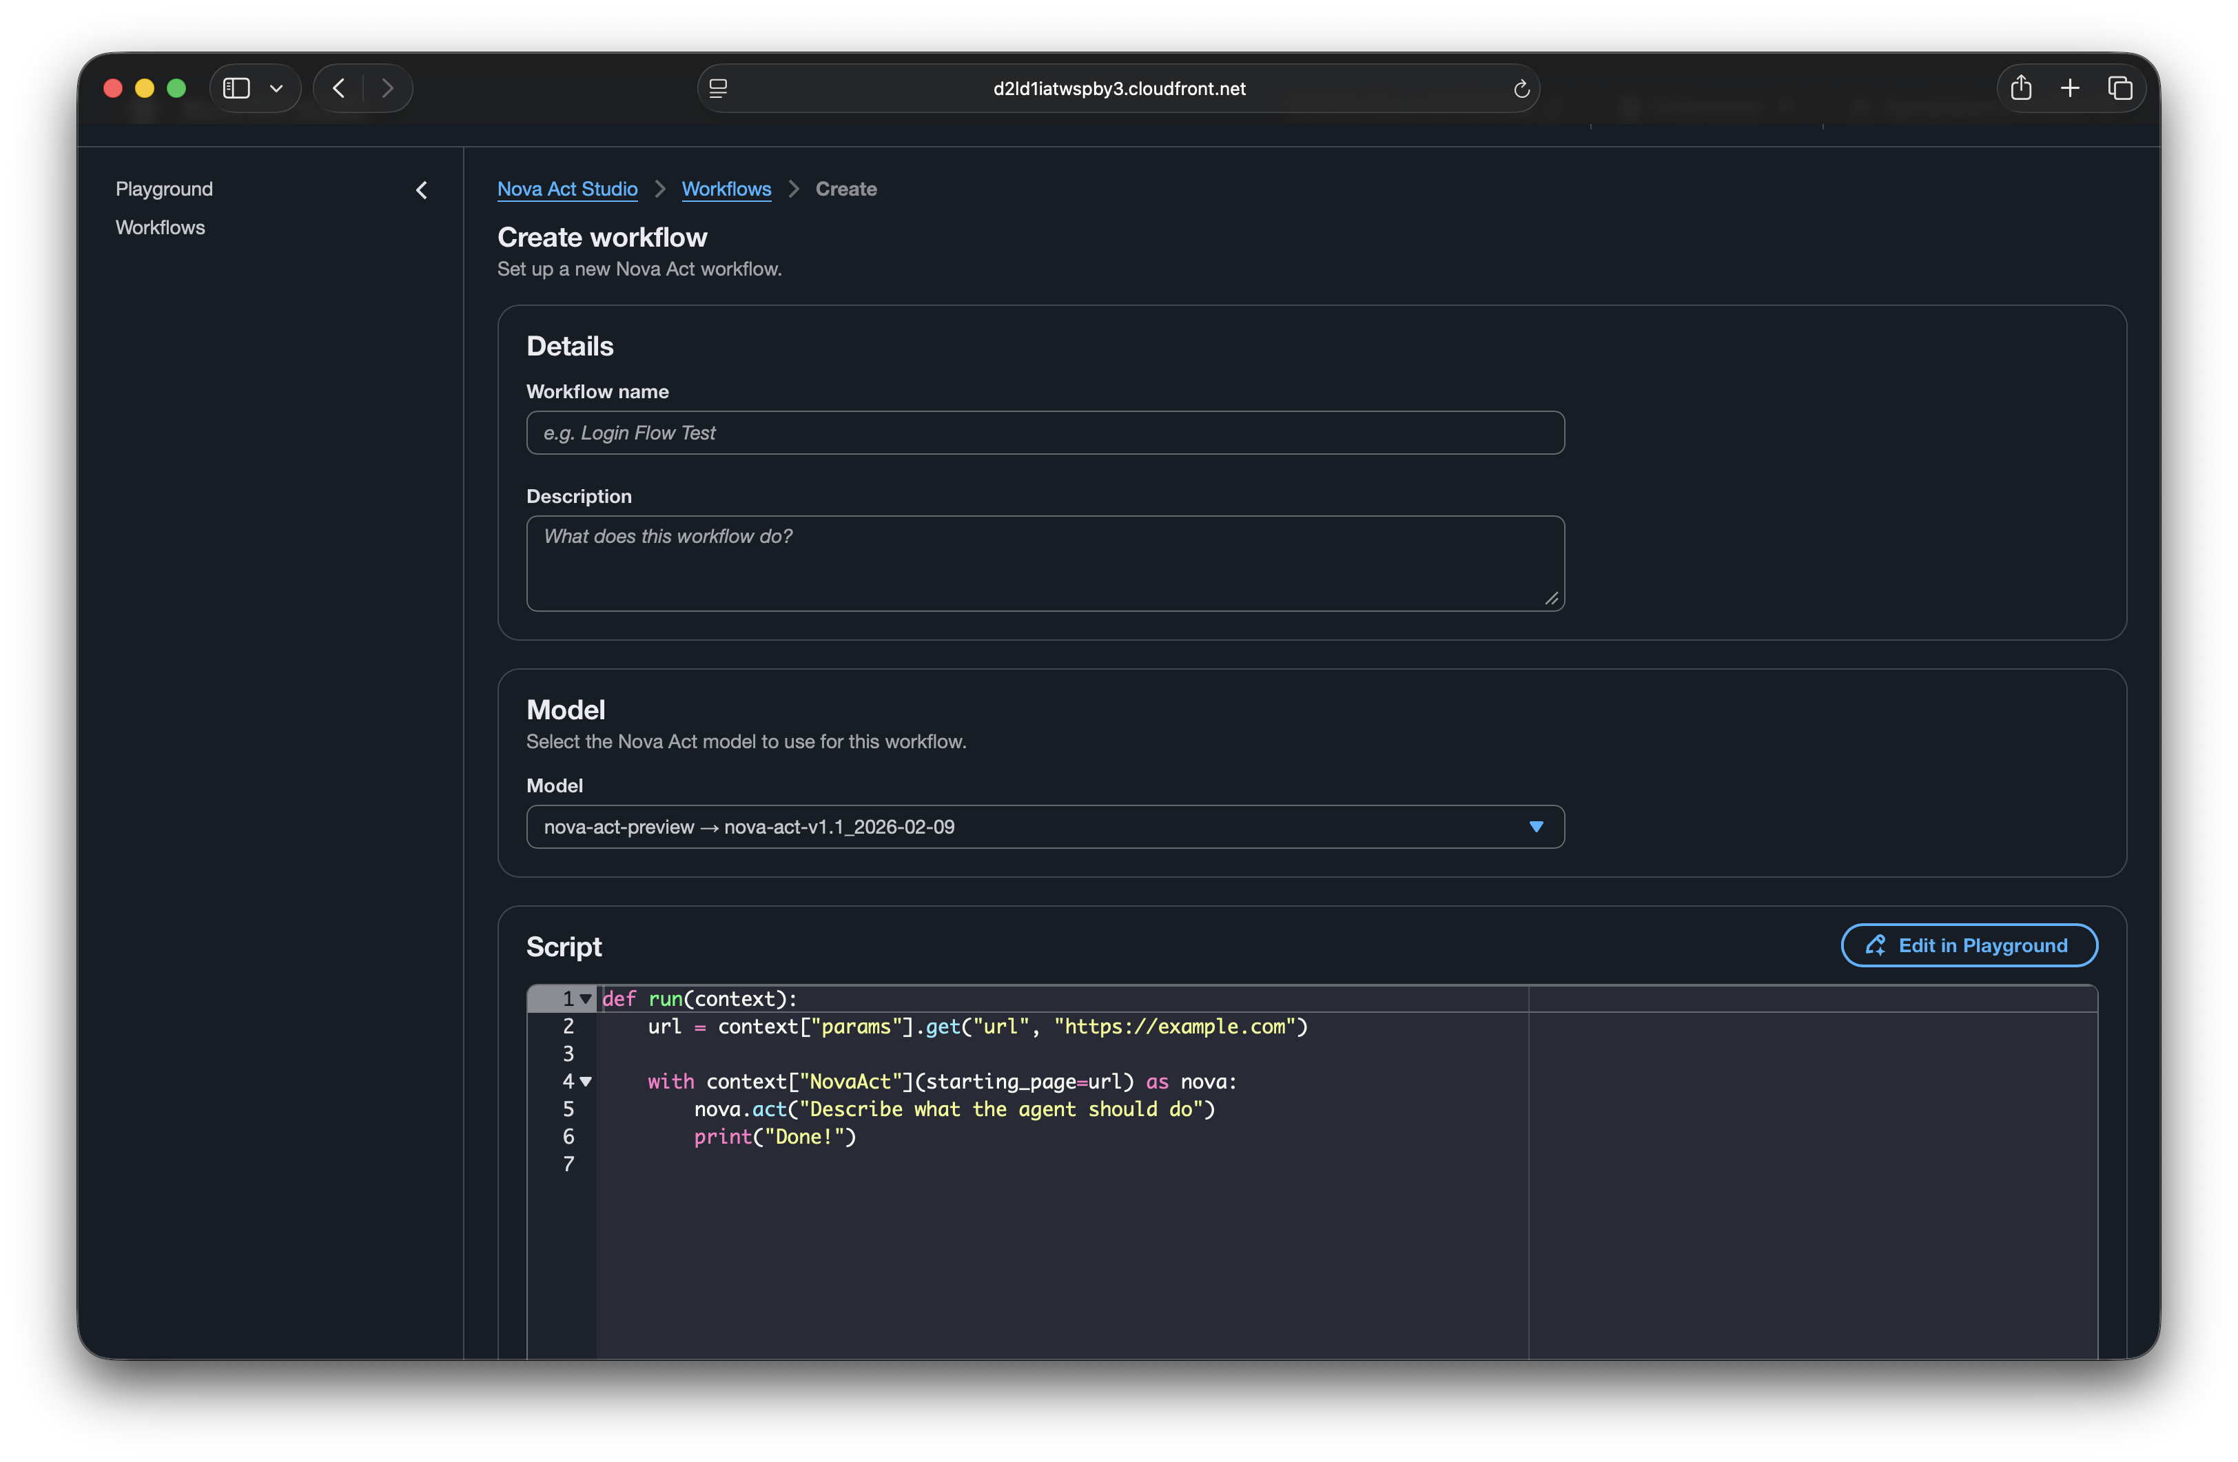Follow the Nova Act Studio breadcrumb

click(x=567, y=189)
